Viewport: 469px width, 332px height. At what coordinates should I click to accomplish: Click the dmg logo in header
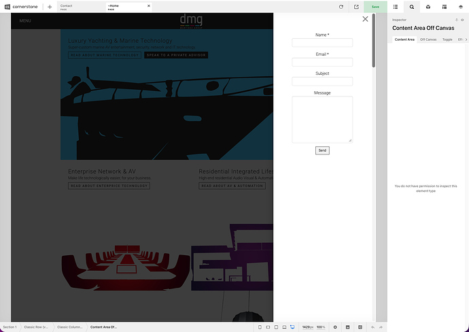[x=191, y=21]
